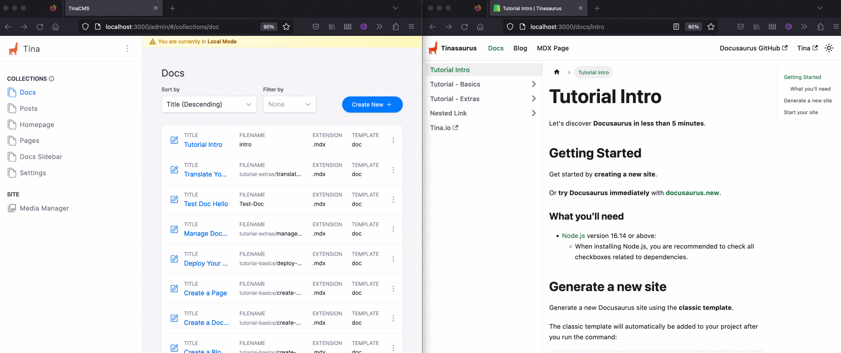Open edit icon for Create a Page row
The width and height of the screenshot is (841, 353).
tap(174, 288)
